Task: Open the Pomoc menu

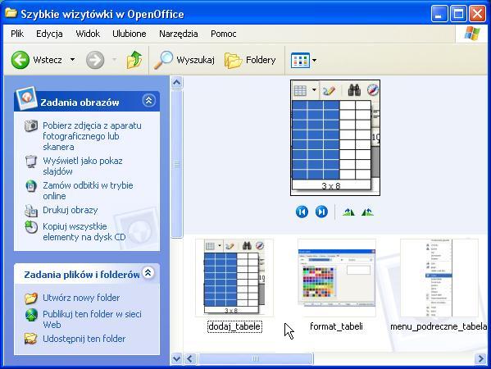Action: click(223, 34)
